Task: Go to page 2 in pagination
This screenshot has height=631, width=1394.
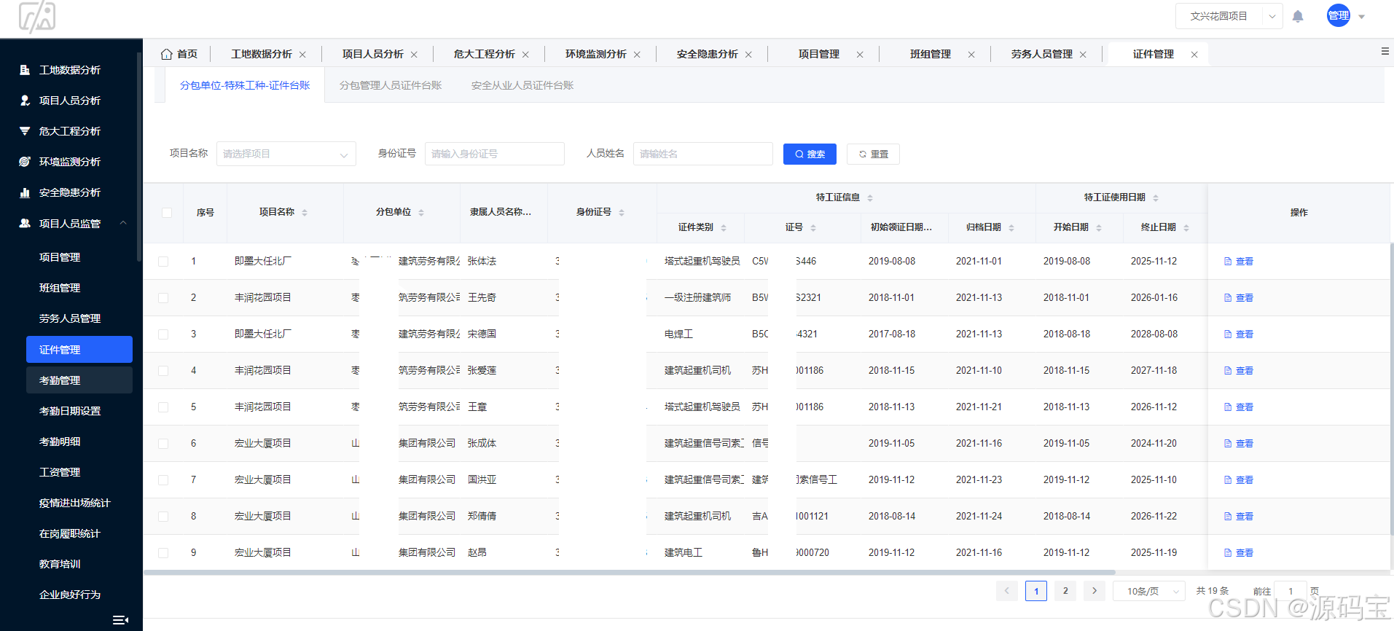Action: pos(1065,591)
